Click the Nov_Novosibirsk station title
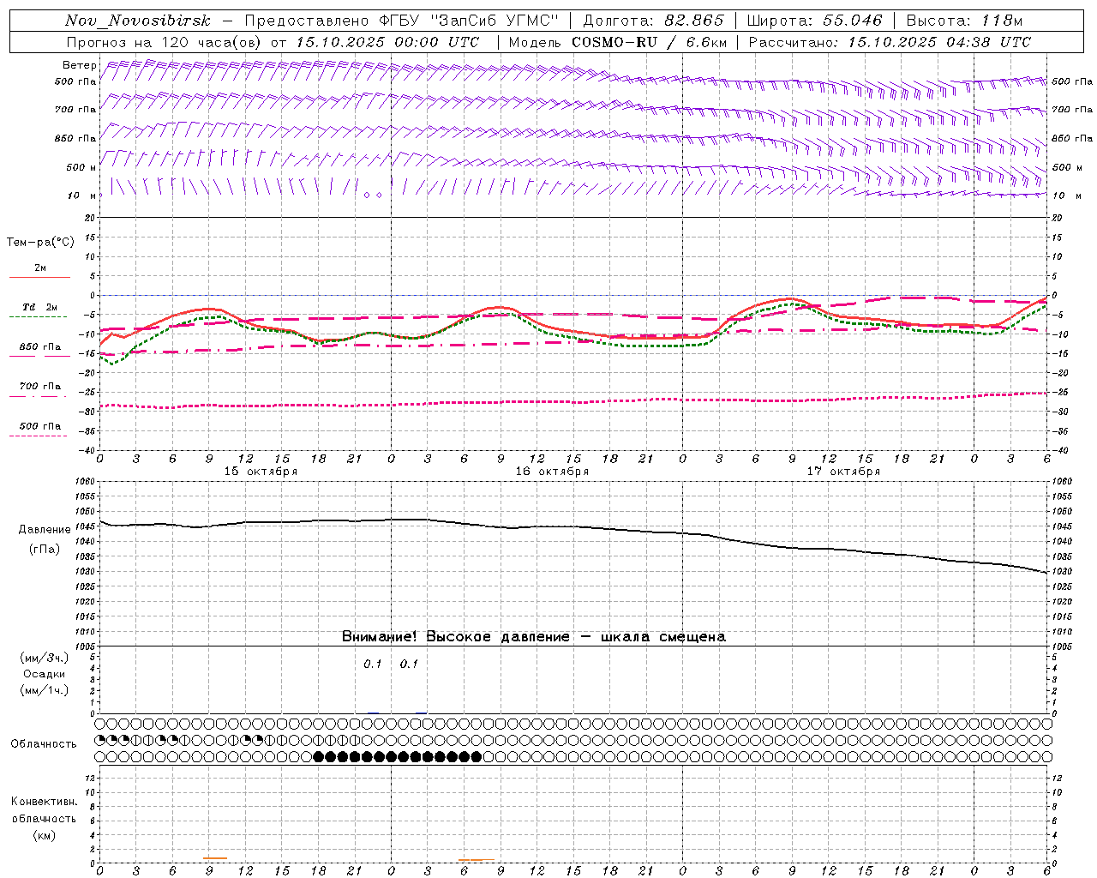1097x878 pixels. 137,21
